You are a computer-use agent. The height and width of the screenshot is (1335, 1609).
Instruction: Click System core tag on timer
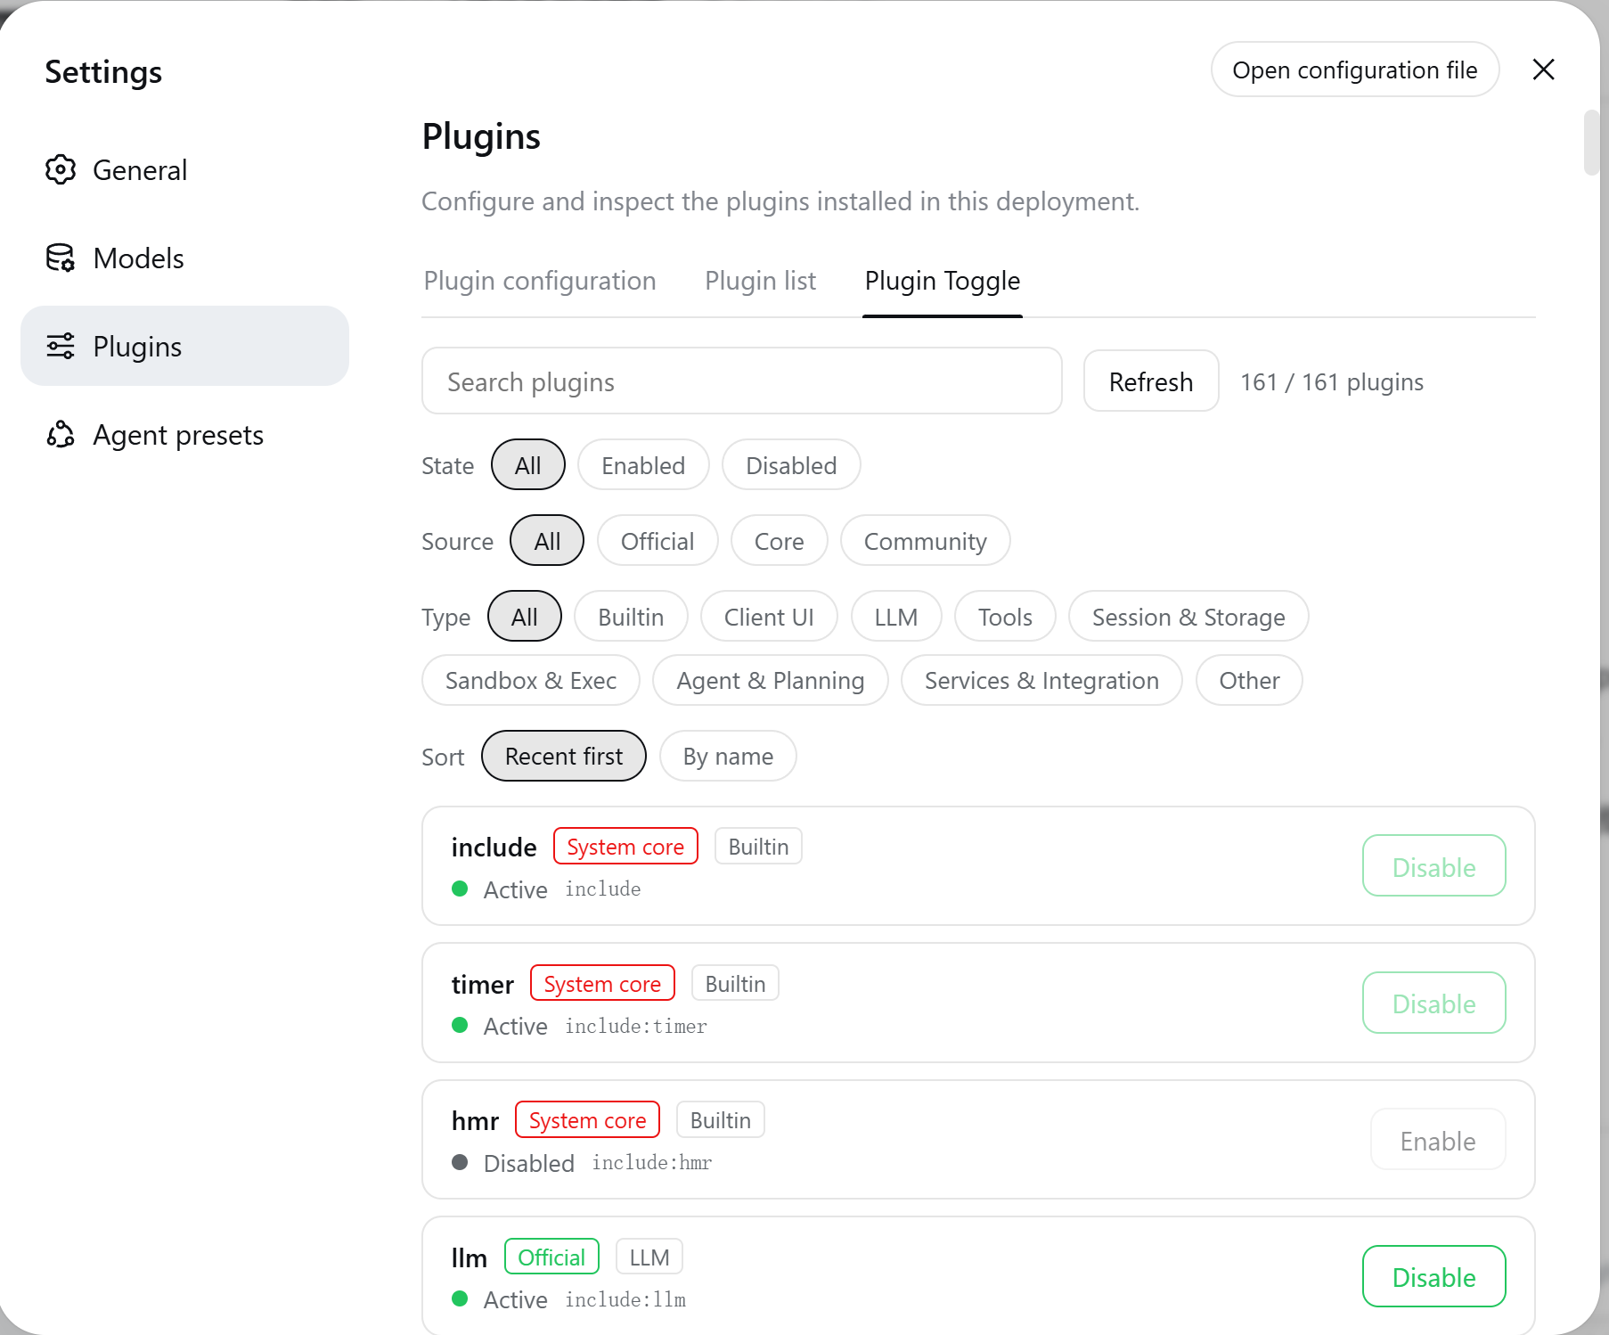(602, 984)
